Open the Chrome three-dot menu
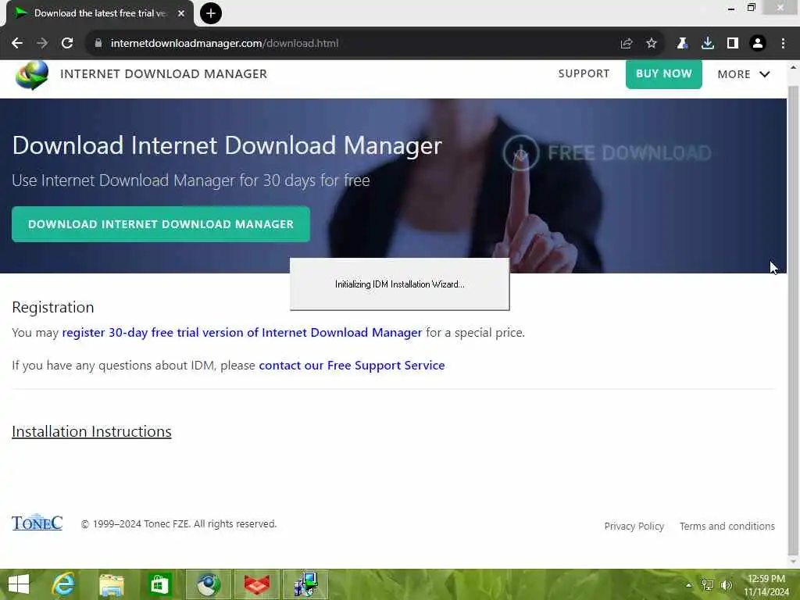800x600 pixels. coord(783,44)
